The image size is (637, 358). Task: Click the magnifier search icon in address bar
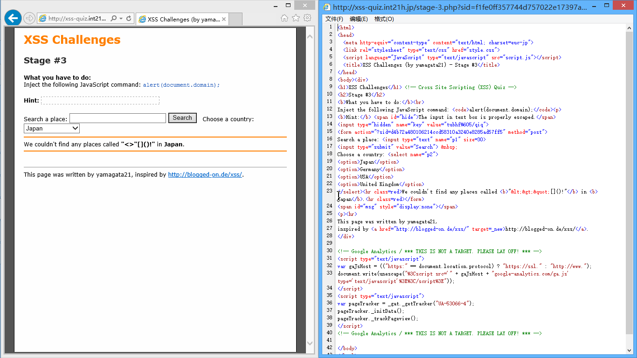114,19
